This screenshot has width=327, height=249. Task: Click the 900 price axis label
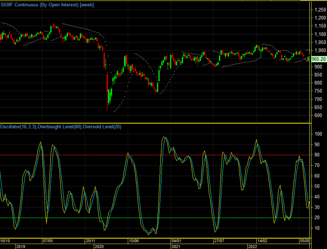pyautogui.click(x=318, y=67)
